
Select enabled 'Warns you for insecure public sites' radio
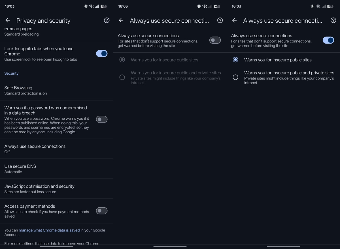(235, 60)
